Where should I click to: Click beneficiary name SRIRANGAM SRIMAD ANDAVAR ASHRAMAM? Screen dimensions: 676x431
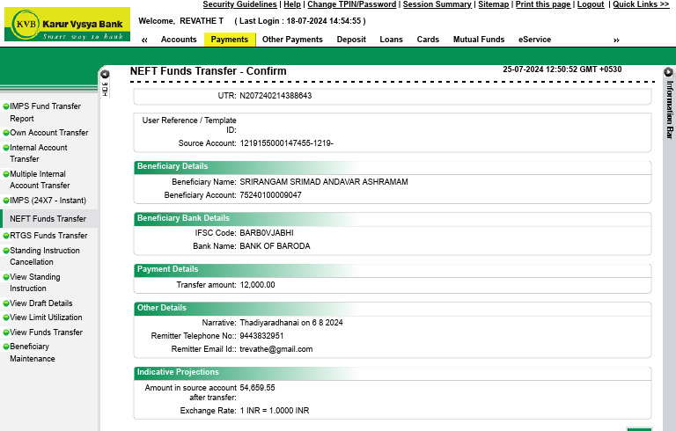324,182
